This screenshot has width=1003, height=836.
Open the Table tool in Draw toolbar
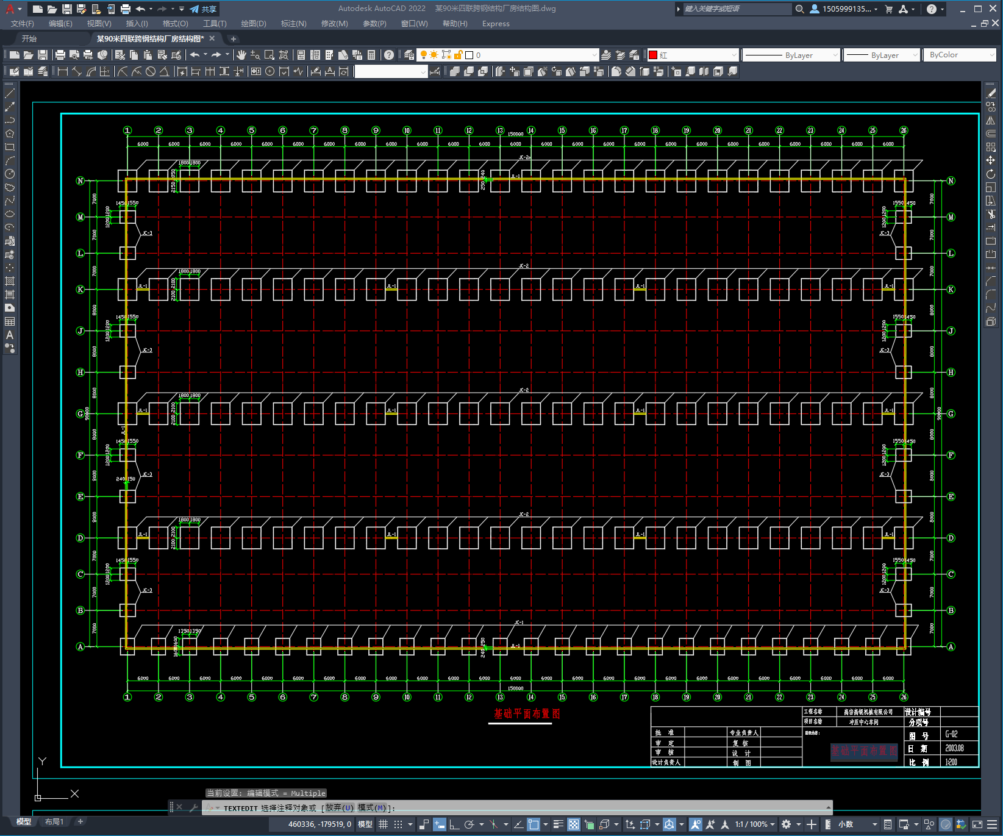pyautogui.click(x=10, y=321)
